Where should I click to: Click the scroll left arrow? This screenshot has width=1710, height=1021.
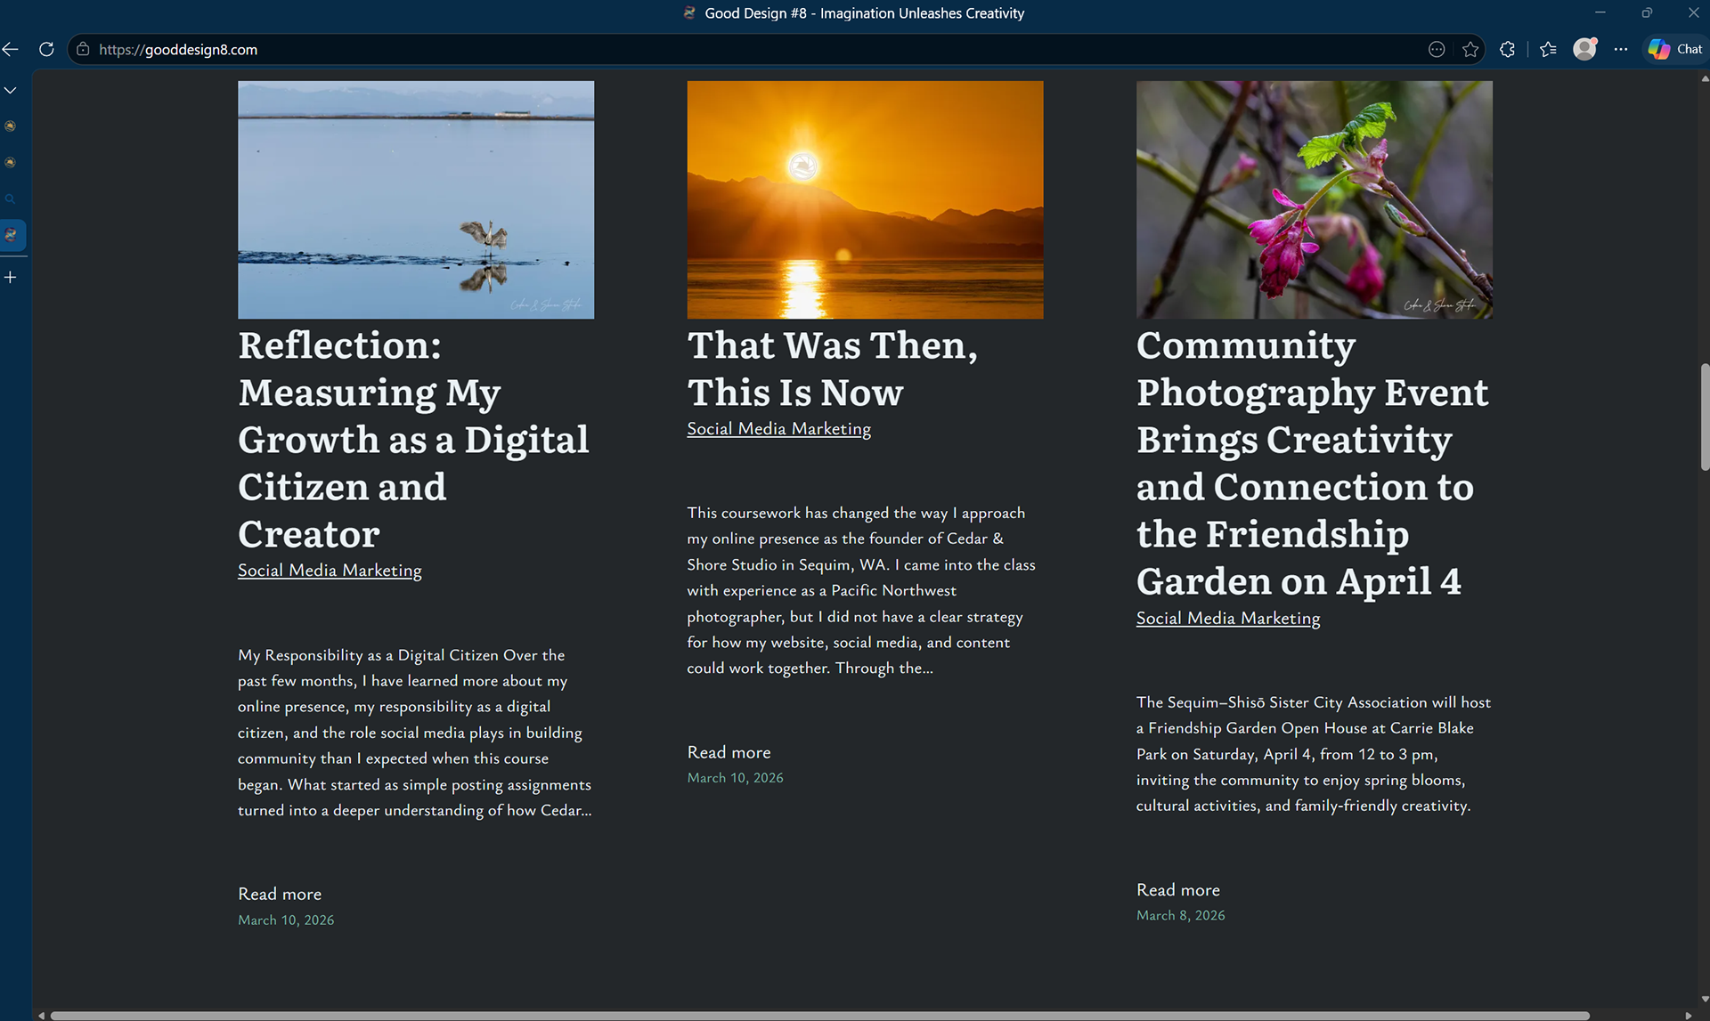point(41,1015)
